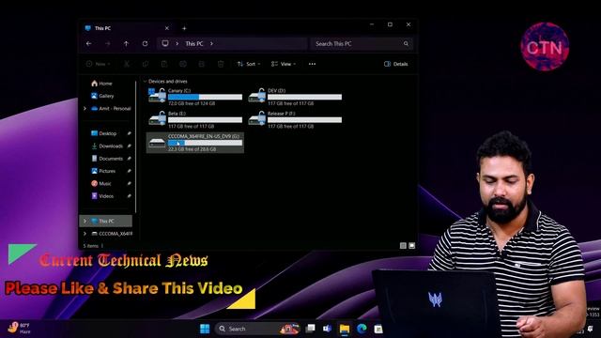This screenshot has height=338, width=601.
Task: Open Microsoft Edge from taskbar
Action: tap(362, 329)
